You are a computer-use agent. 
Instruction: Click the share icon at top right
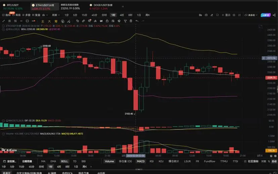(274, 15)
